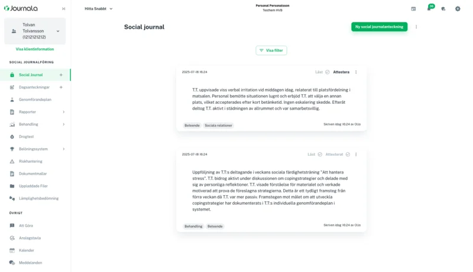Collapse the sidebar with the arrow icon

63,9
